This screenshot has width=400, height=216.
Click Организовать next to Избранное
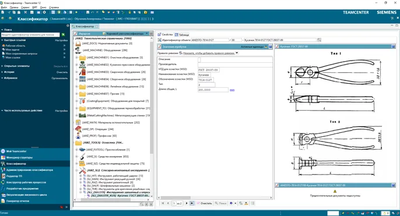pos(59,78)
